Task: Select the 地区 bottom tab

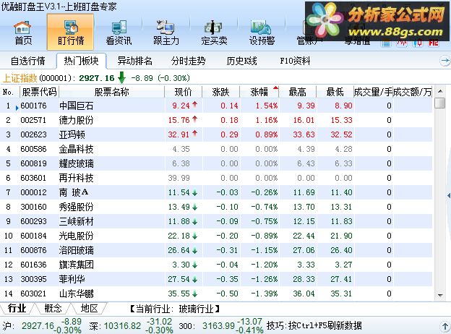Action: pos(90,309)
